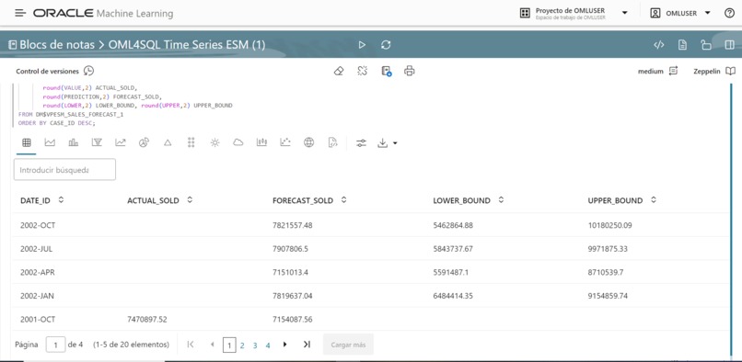Image resolution: width=742 pixels, height=362 pixels.
Task: Click the 7470897.52 actual sold value
Action: tap(147, 320)
